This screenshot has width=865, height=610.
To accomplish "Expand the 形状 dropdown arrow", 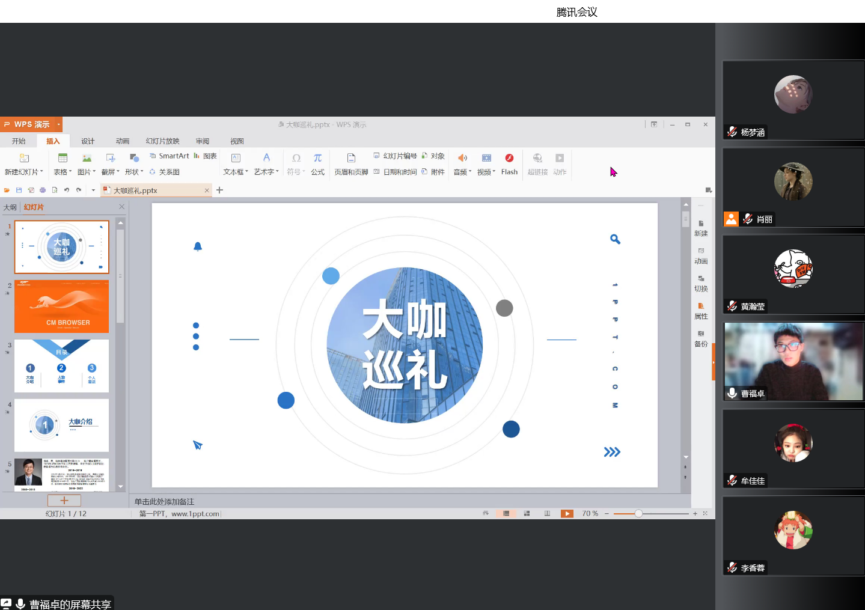I will tap(142, 172).
